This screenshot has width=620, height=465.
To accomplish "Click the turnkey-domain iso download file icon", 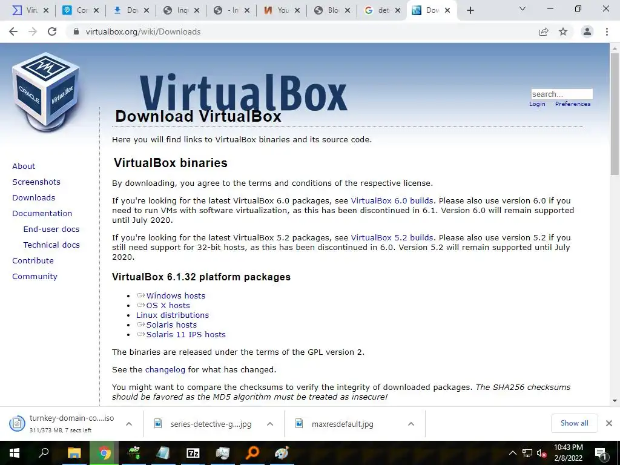I will (x=17, y=423).
